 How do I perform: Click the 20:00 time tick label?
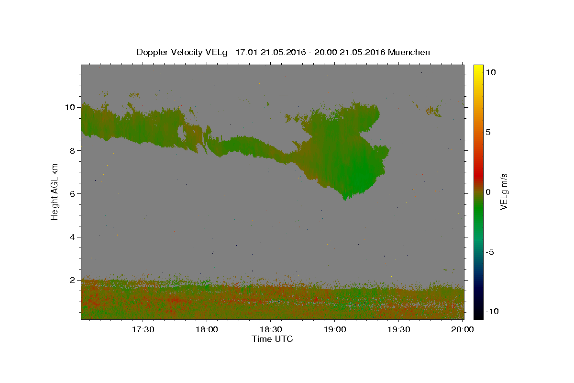(463, 329)
